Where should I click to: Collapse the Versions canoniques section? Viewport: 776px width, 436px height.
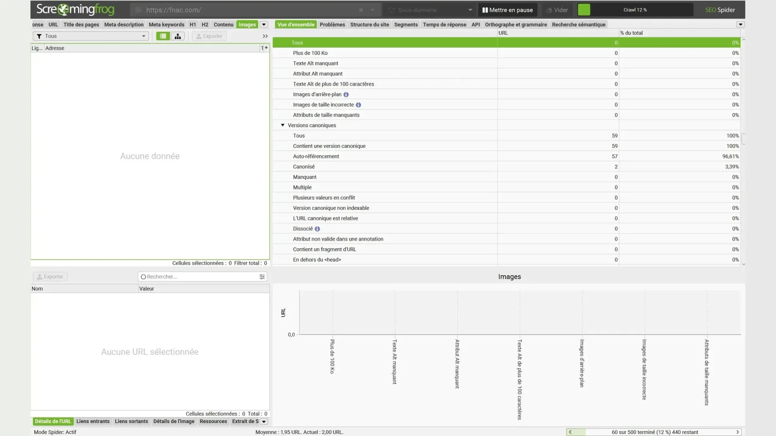click(283, 125)
